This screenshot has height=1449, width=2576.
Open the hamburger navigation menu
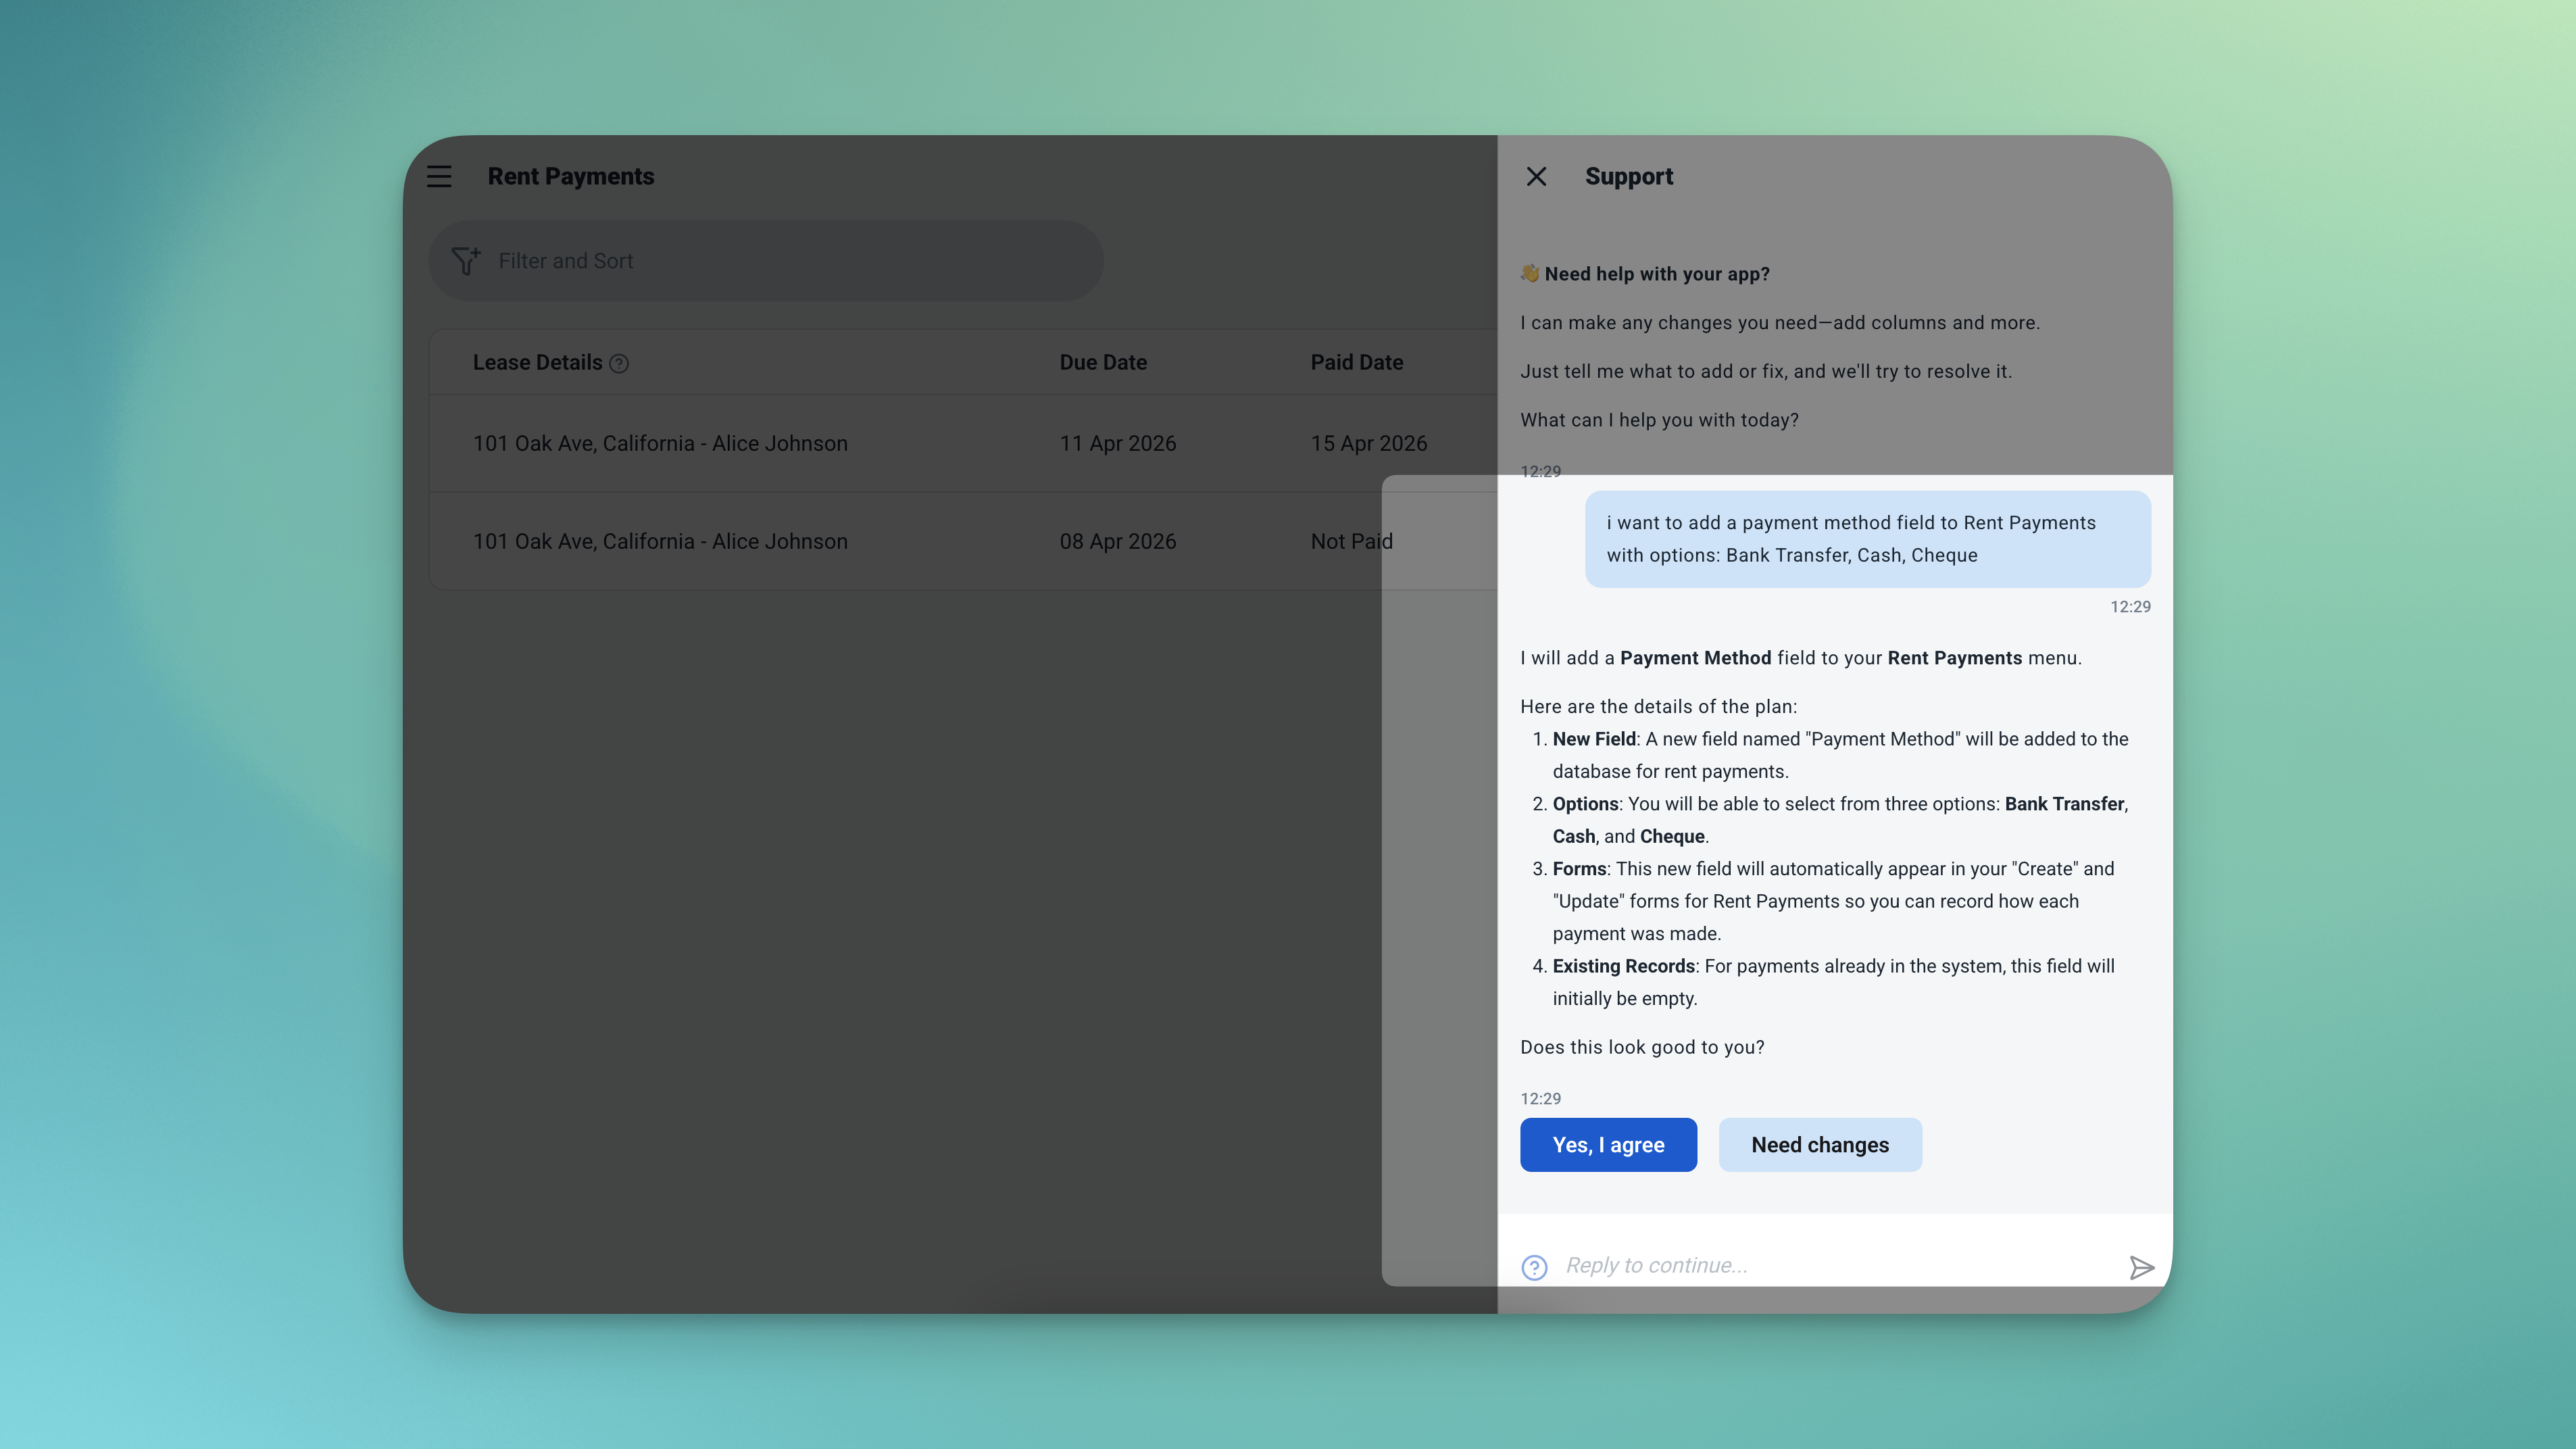(439, 177)
